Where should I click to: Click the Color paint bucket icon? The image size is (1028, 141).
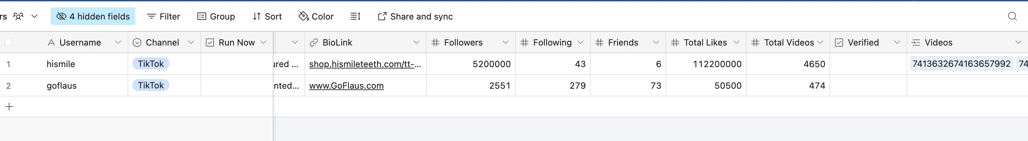pyautogui.click(x=304, y=16)
